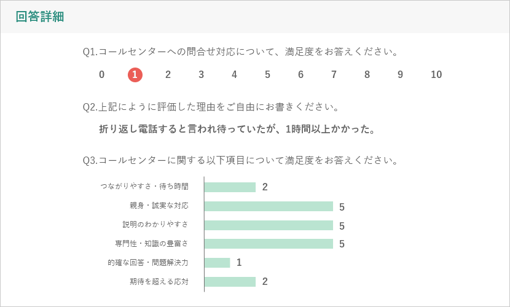Select the 説明のわかりやすさ bar
The width and height of the screenshot is (510, 307).
pos(269,225)
